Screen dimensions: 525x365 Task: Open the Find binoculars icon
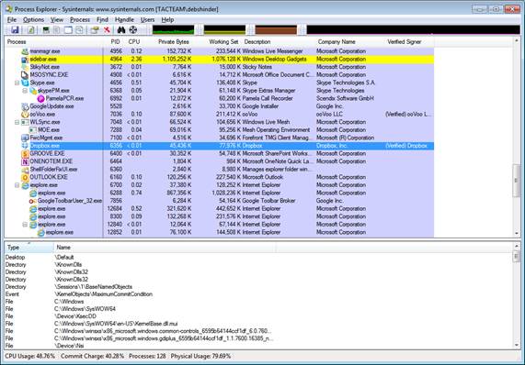pyautogui.click(x=121, y=30)
